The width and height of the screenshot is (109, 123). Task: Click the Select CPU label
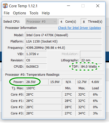(11, 22)
